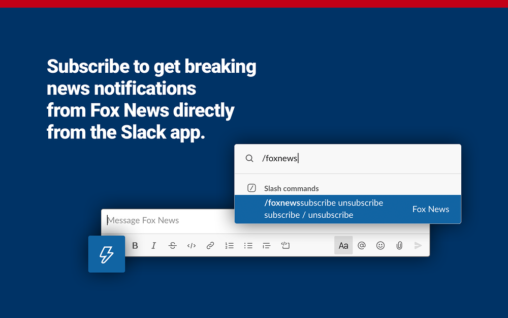Click the Slash commands heading
This screenshot has height=318, width=508.
(291, 189)
